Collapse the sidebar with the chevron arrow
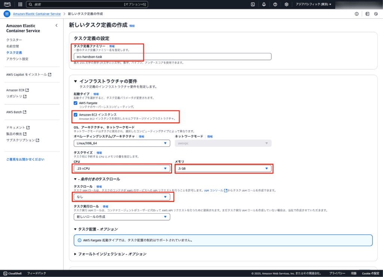The image size is (383, 277). click(56, 25)
